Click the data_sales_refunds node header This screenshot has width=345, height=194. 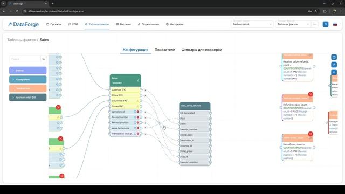pyautogui.click(x=195, y=106)
